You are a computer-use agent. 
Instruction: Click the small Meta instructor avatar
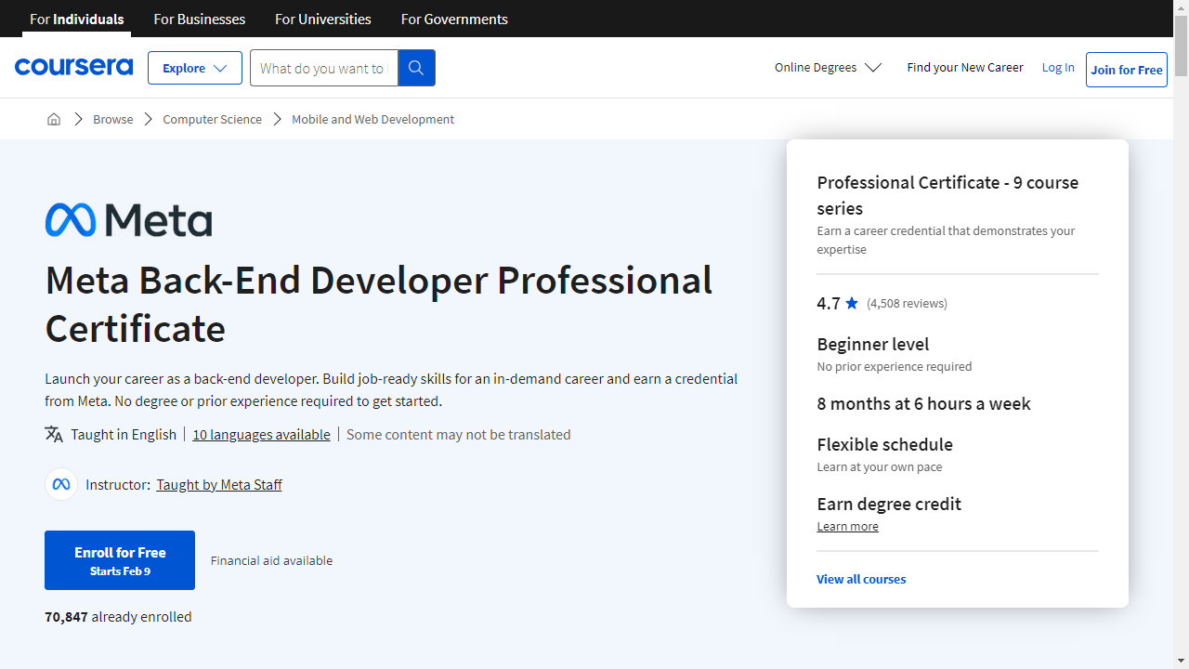tap(61, 484)
